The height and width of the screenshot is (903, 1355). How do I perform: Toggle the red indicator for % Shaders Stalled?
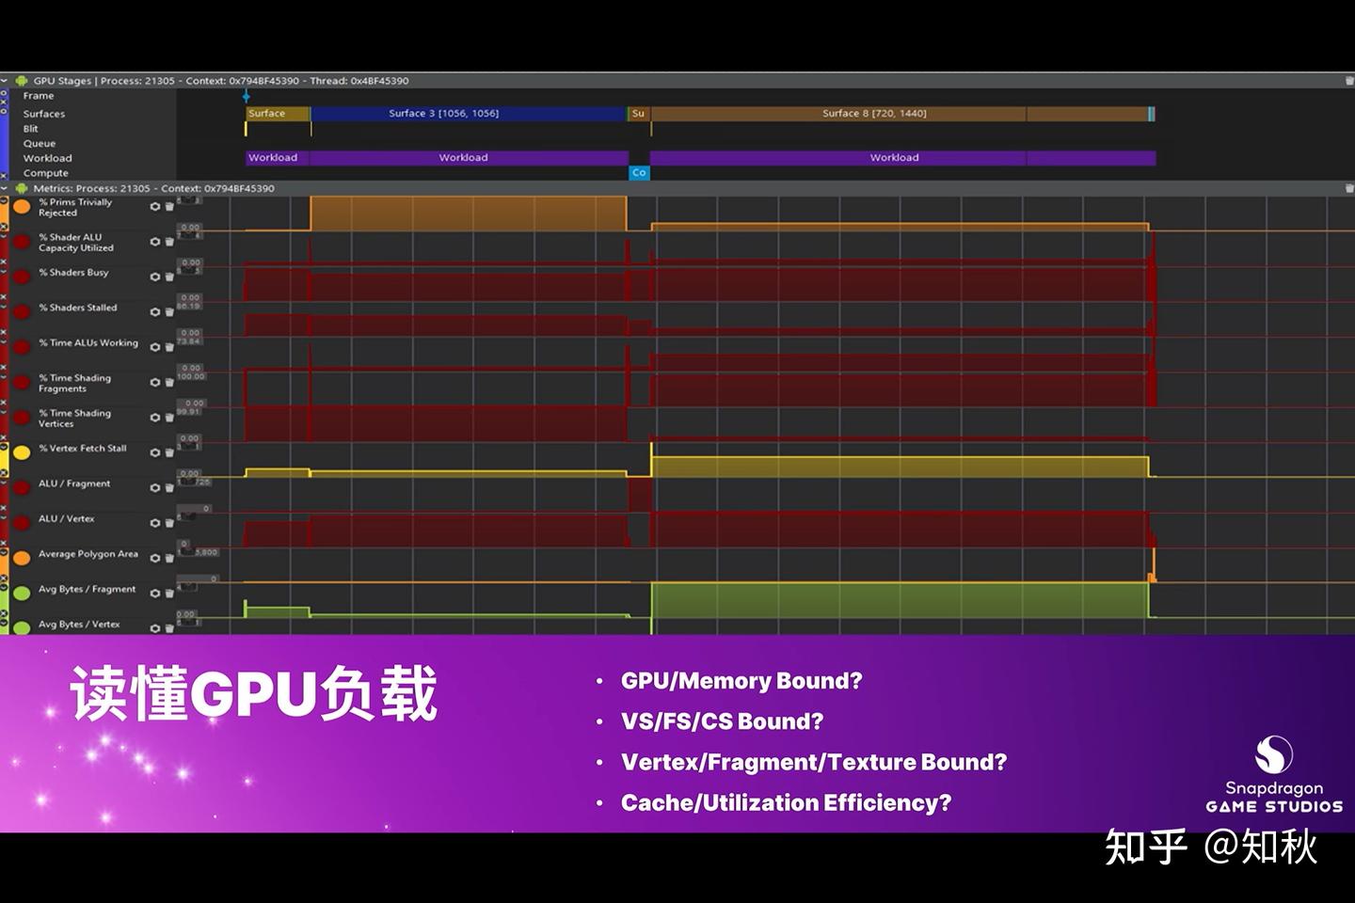click(x=23, y=311)
